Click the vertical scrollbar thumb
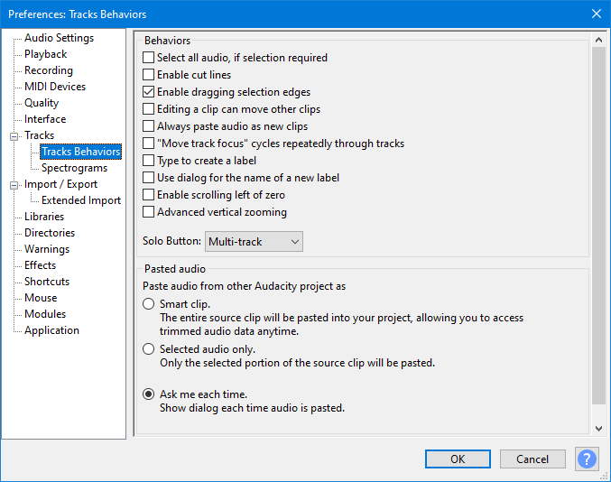Viewport: 611px width, 482px height. pyautogui.click(x=599, y=226)
